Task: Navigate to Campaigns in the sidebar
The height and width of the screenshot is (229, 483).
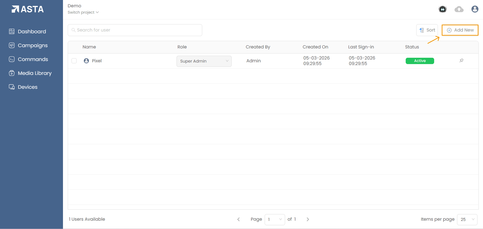Action: pos(32,45)
